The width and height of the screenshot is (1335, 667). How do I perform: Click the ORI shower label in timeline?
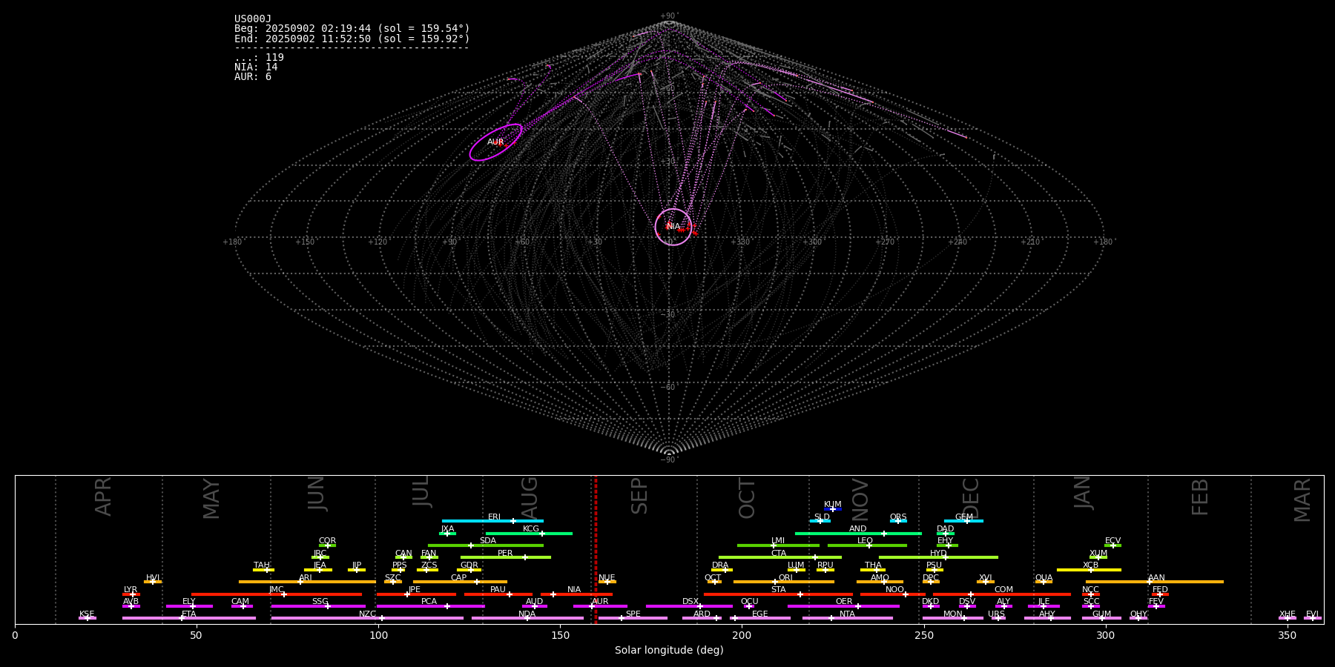click(x=785, y=577)
